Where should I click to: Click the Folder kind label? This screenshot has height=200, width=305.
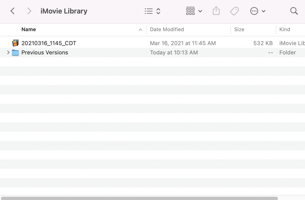[x=287, y=52]
